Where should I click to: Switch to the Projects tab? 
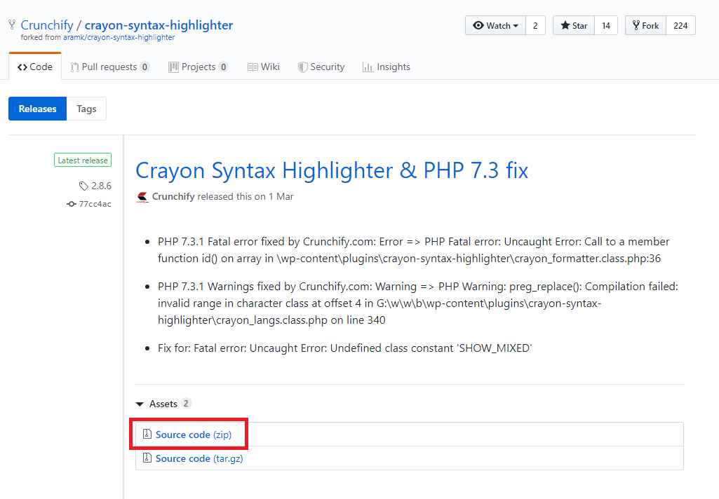[x=199, y=67]
